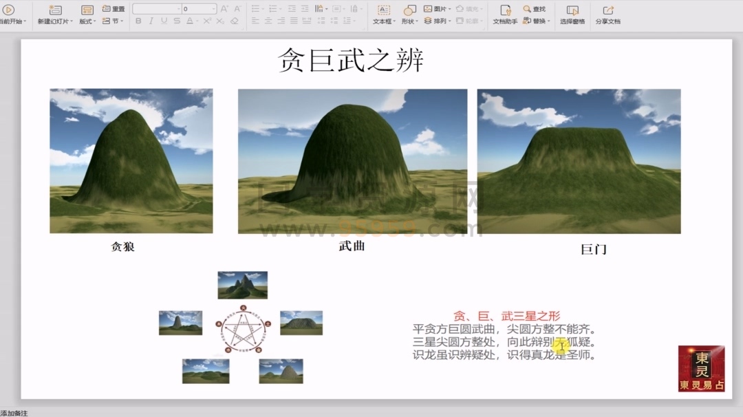
Task: Click Share Document (分享文档)
Action: click(x=608, y=14)
